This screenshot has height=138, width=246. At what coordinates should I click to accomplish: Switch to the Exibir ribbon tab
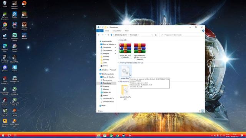(x=126, y=31)
